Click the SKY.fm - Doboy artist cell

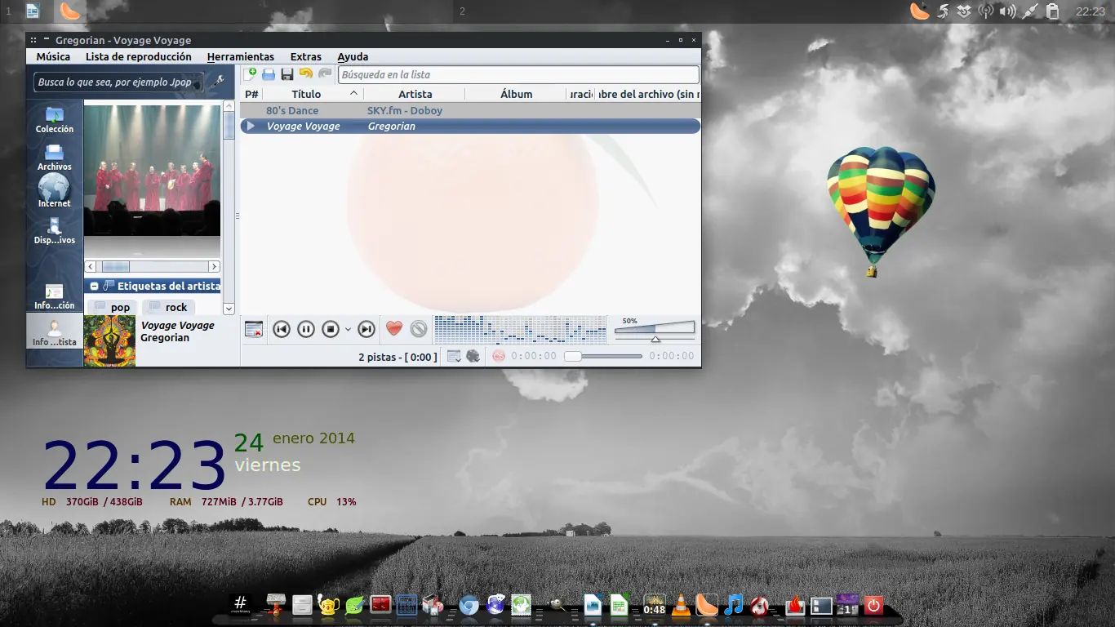point(405,110)
